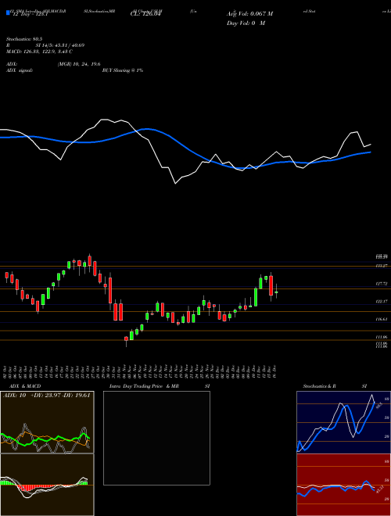The width and height of the screenshot is (391, 516).
Task: Click the 'Intra Day Trading Price & MR' heading
Action: coord(145,386)
